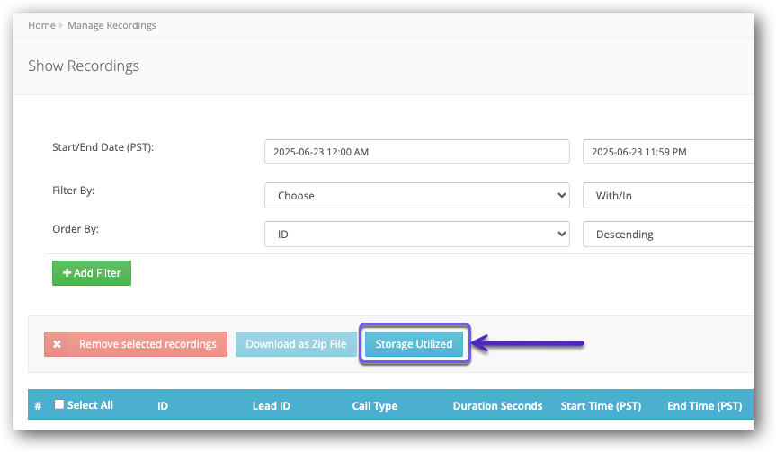
Task: Click the Call Type column header
Action: click(x=375, y=406)
